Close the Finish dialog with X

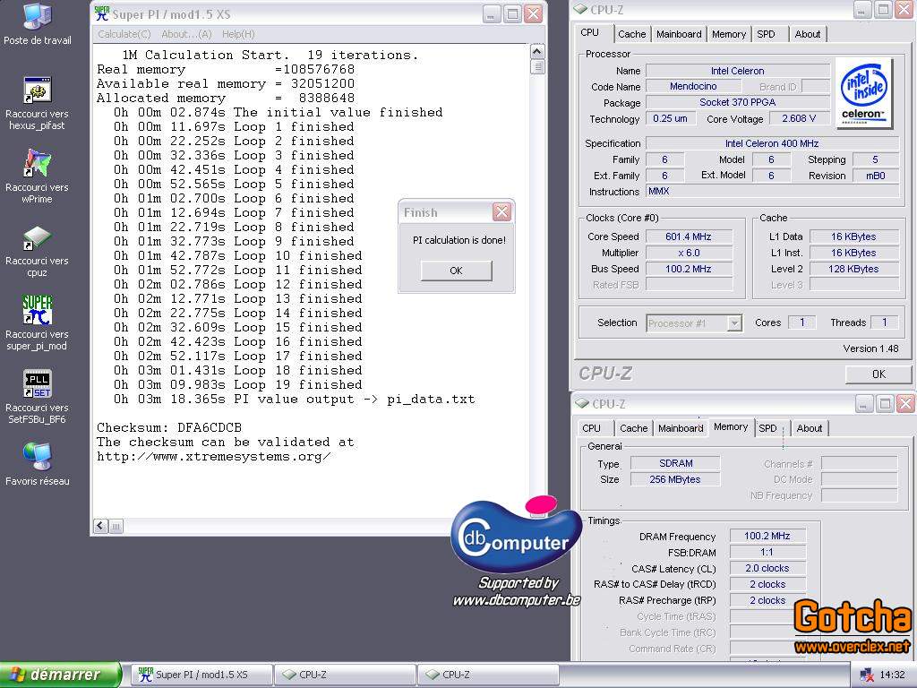(501, 211)
